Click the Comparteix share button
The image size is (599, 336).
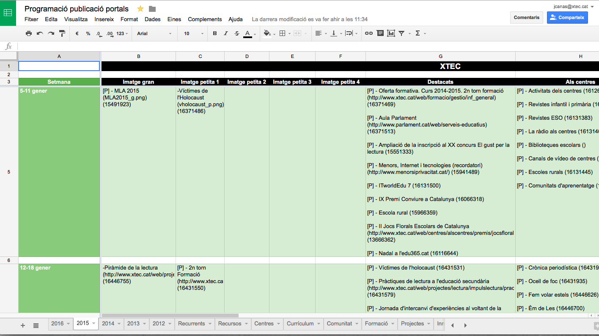click(x=567, y=17)
